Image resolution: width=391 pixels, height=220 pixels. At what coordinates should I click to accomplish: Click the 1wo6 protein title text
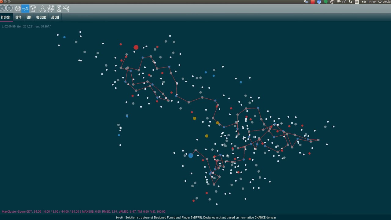click(195, 218)
